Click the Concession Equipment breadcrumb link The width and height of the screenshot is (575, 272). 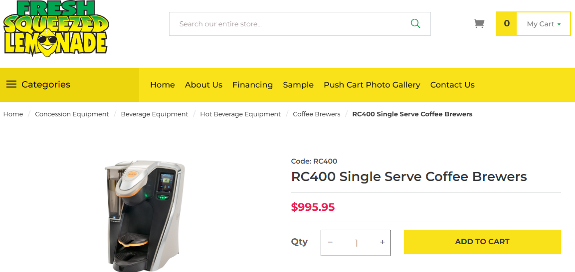(x=72, y=114)
